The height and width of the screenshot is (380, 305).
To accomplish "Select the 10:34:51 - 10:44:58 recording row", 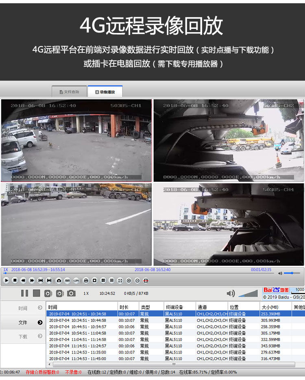I will 169,320.
